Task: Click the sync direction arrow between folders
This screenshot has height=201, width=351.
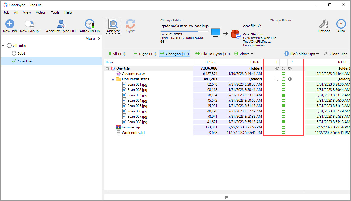Action: tap(226, 34)
